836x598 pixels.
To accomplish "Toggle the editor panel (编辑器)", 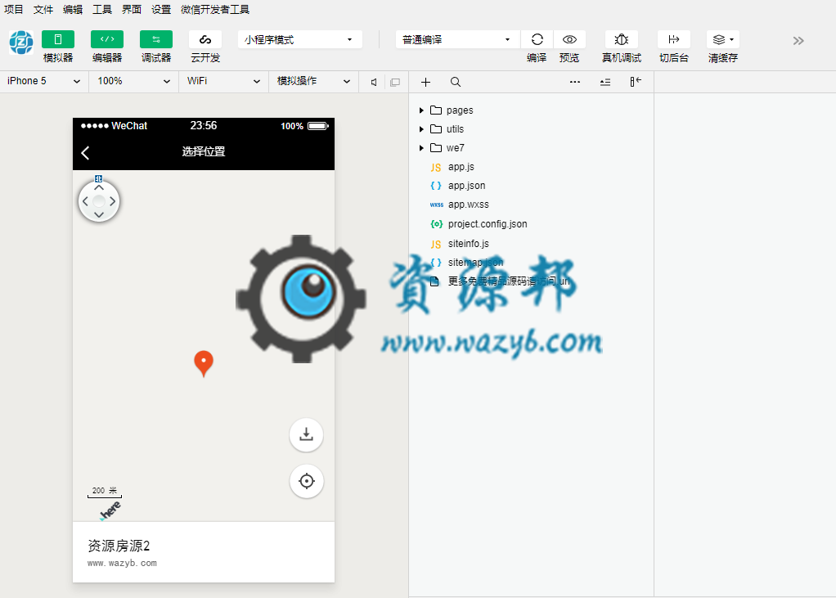I will click(x=106, y=39).
